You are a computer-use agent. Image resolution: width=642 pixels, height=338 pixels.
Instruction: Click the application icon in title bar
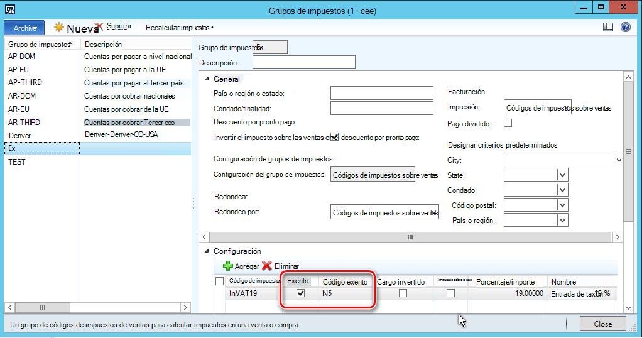(x=10, y=10)
